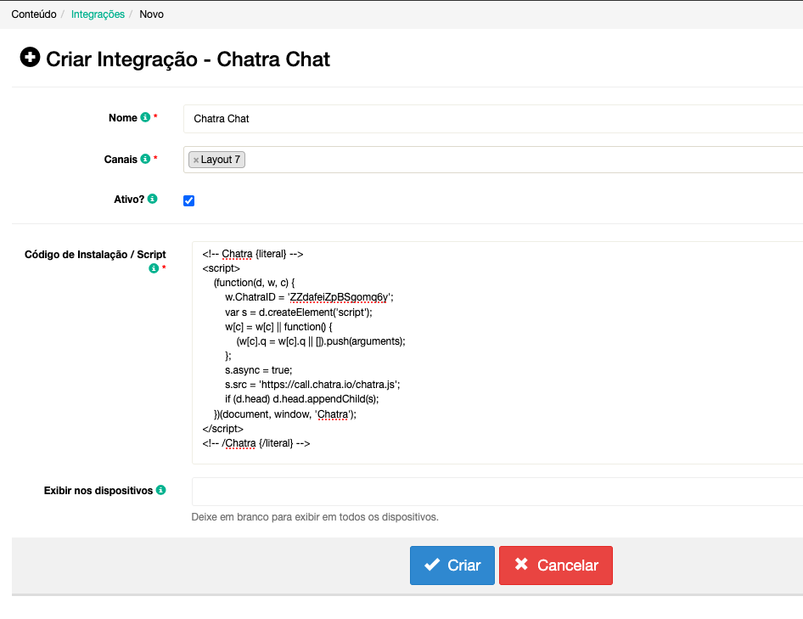Click the 'Ativo?' label text
803x619 pixels.
point(129,200)
